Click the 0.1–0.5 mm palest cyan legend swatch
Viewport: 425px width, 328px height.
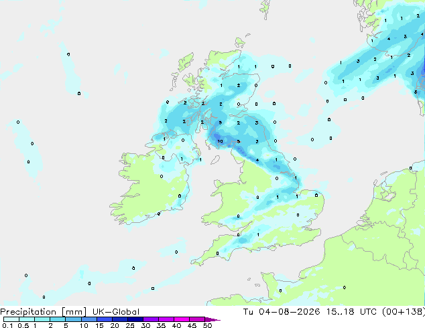[11, 319]
